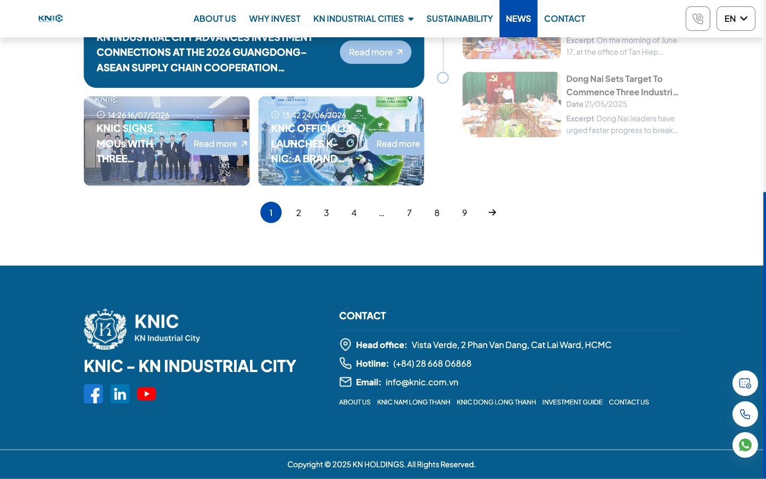Go to pagination page 9
Screen dimensions: 766x479
[464, 212]
